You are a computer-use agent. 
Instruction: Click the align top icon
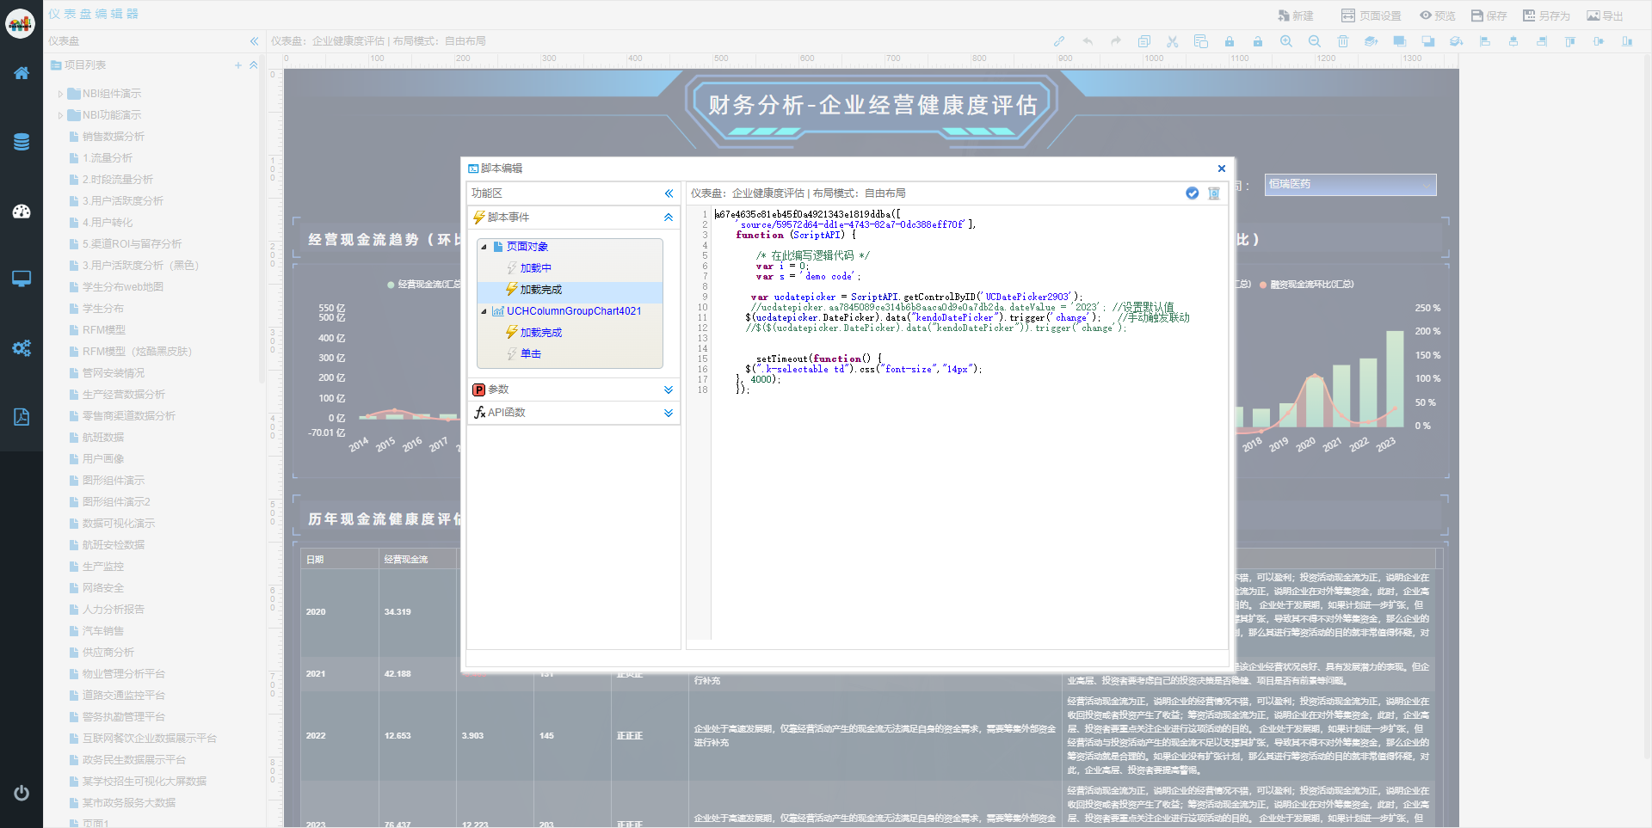coord(1570,41)
